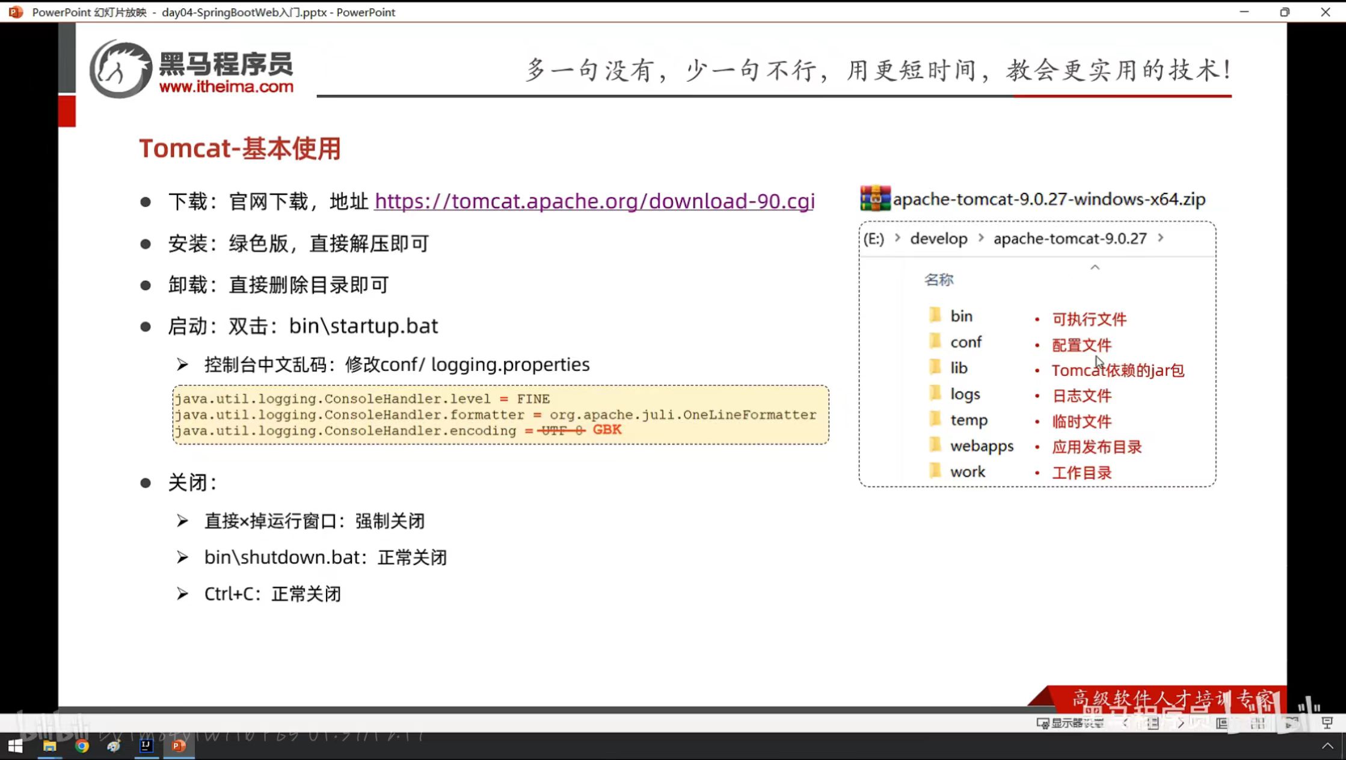Click the PowerPoint icon in the title bar
1346x760 pixels.
tap(16, 12)
